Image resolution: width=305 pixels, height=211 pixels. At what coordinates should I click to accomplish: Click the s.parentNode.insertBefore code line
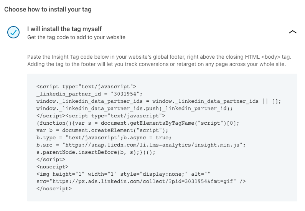click(96, 152)
